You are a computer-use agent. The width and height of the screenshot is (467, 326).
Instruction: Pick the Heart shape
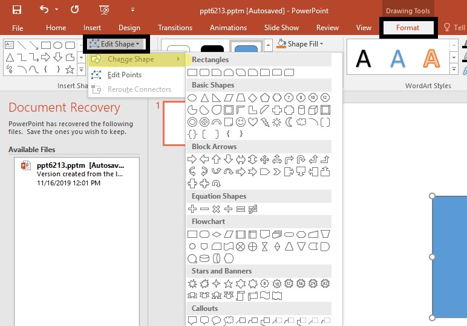253,122
